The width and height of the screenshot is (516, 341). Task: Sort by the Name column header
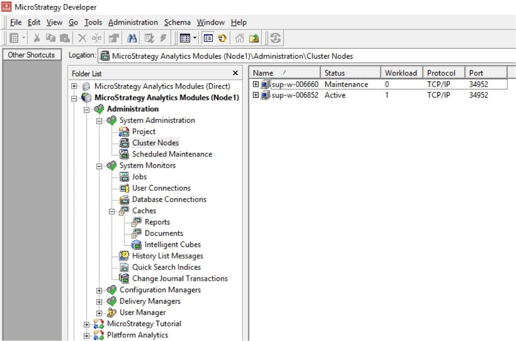(x=285, y=72)
